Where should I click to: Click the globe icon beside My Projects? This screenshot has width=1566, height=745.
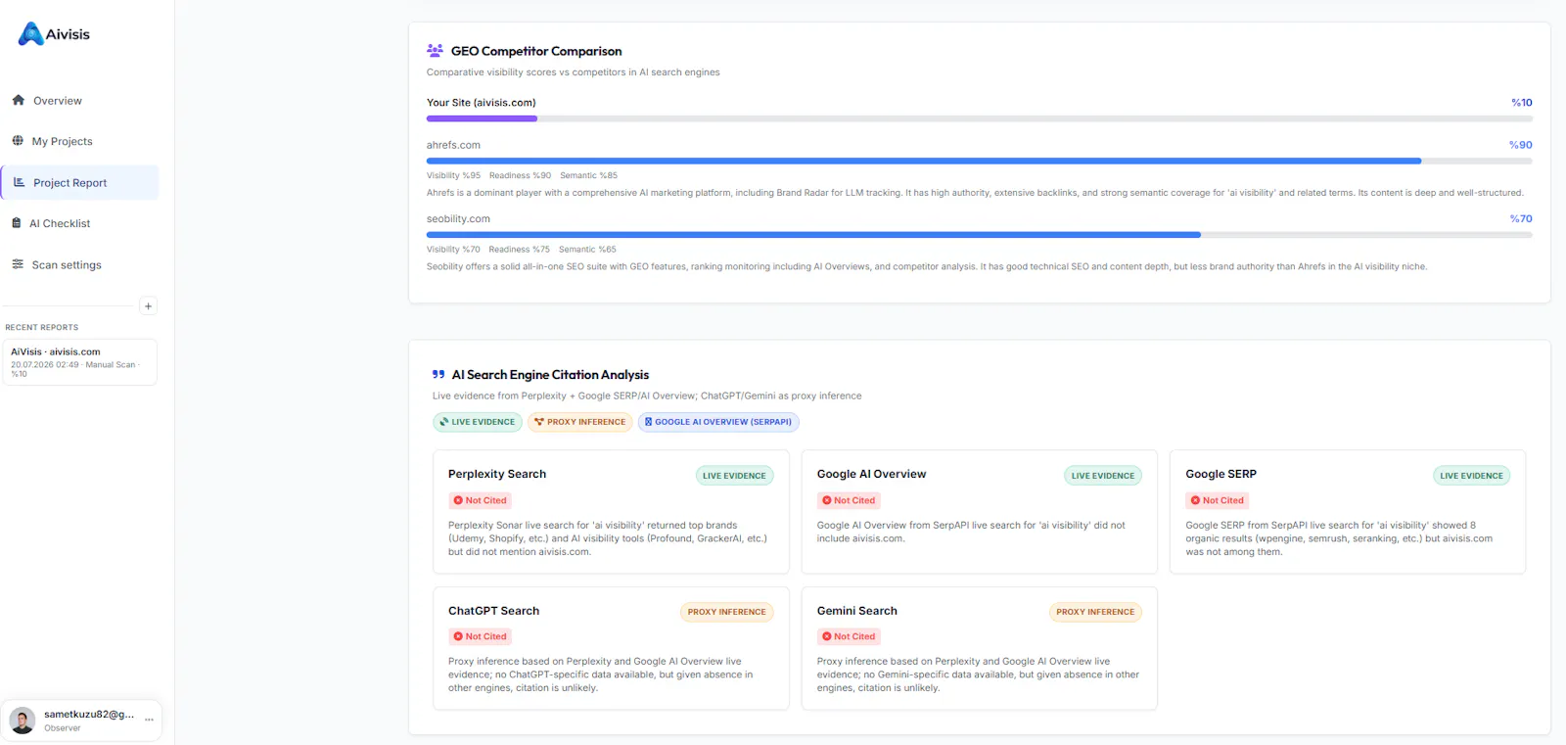click(x=18, y=141)
